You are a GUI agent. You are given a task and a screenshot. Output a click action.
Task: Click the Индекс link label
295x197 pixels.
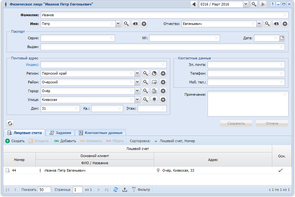32,65
